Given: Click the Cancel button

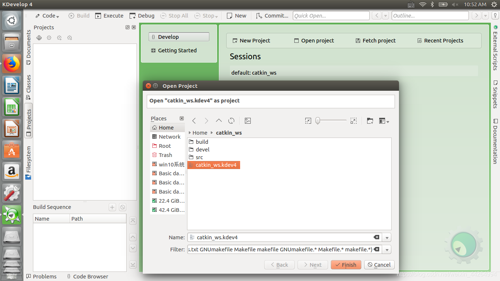Looking at the screenshot, I should coord(379,265).
